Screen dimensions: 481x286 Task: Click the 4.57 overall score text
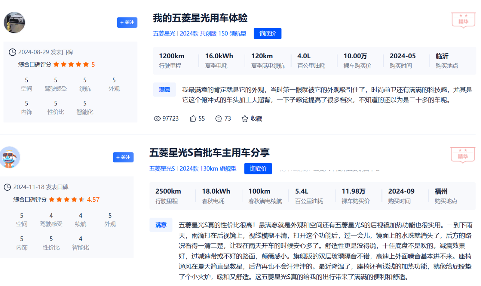(93, 200)
